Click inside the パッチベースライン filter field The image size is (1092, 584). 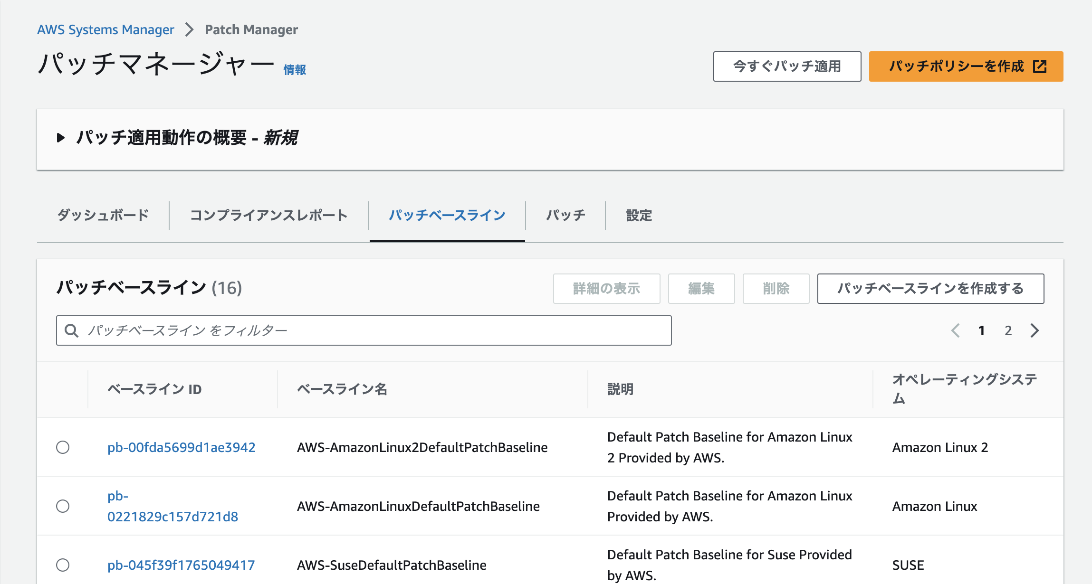[333, 330]
